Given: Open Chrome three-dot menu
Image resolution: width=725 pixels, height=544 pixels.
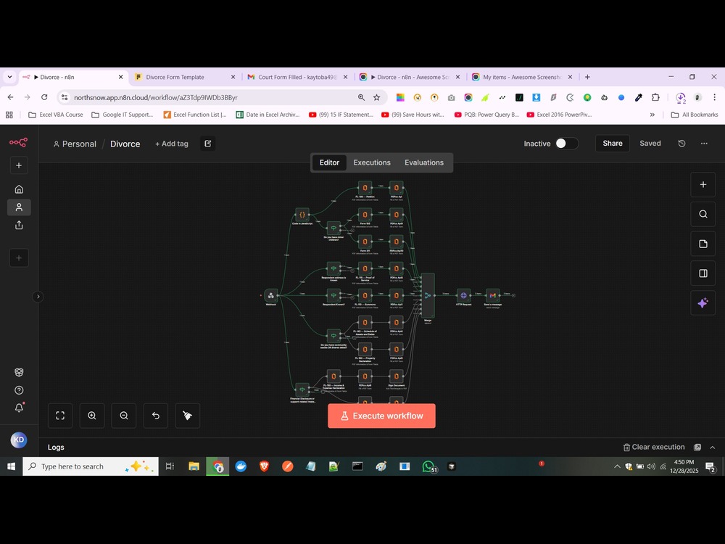Looking at the screenshot, I should 714,98.
